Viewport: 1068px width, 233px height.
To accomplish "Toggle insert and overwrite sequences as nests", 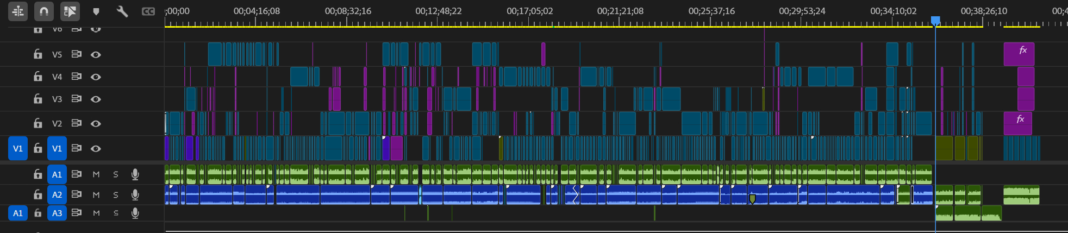I will click(18, 11).
